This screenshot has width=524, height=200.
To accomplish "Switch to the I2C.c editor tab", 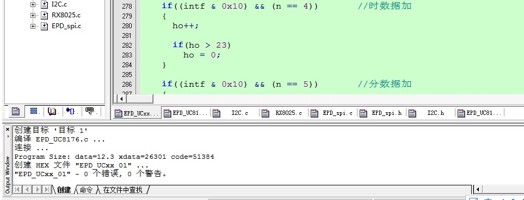I will tap(235, 113).
